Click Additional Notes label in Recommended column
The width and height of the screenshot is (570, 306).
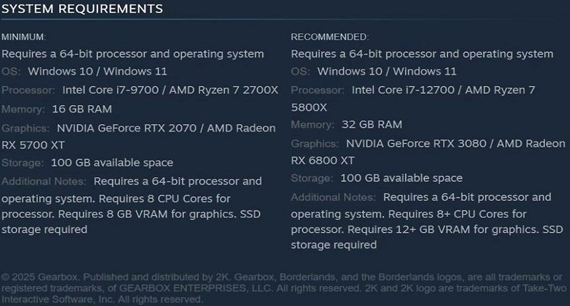(333, 197)
